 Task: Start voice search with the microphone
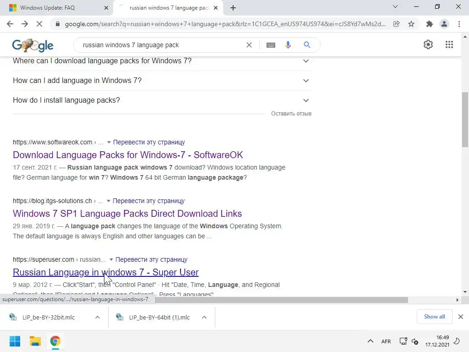(x=288, y=45)
